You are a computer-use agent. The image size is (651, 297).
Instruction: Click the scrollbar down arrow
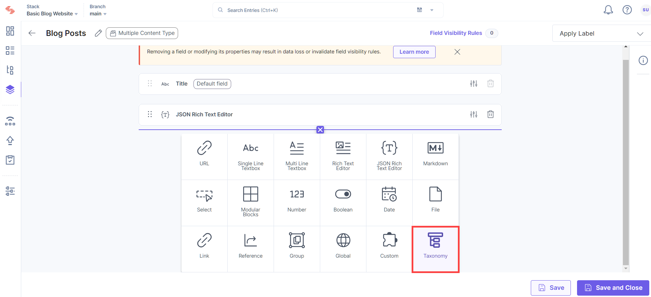pyautogui.click(x=626, y=269)
